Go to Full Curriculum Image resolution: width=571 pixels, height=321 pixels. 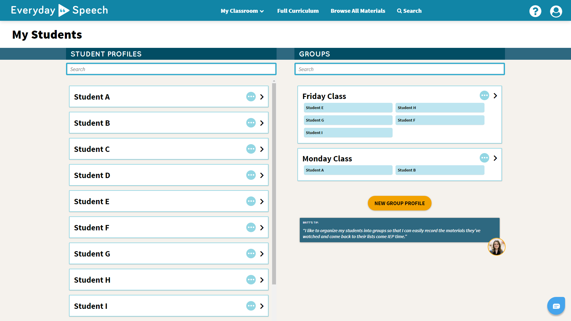click(298, 11)
